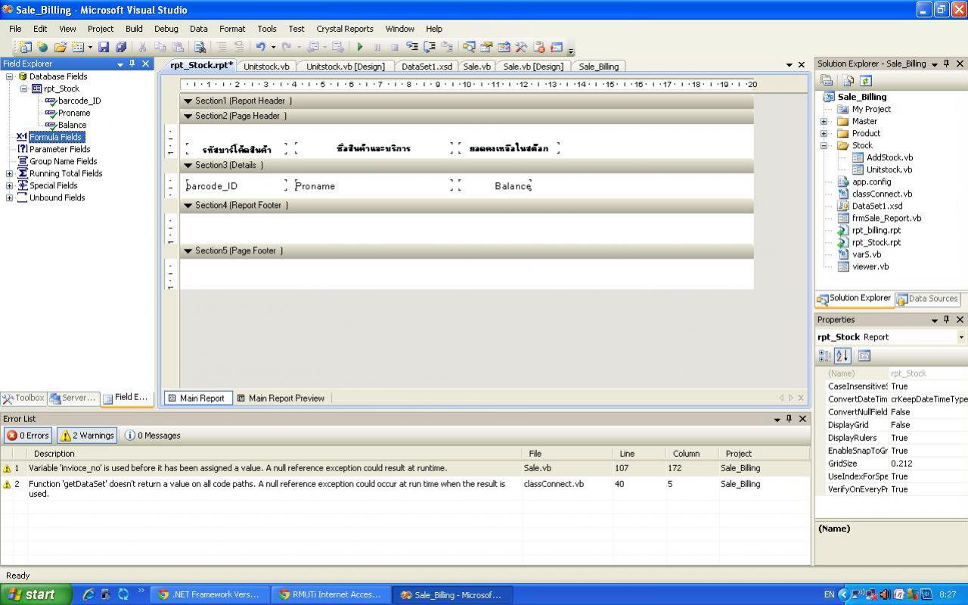The height and width of the screenshot is (605, 968).
Task: Click the GridSize value 0.212 field
Action: 928,464
